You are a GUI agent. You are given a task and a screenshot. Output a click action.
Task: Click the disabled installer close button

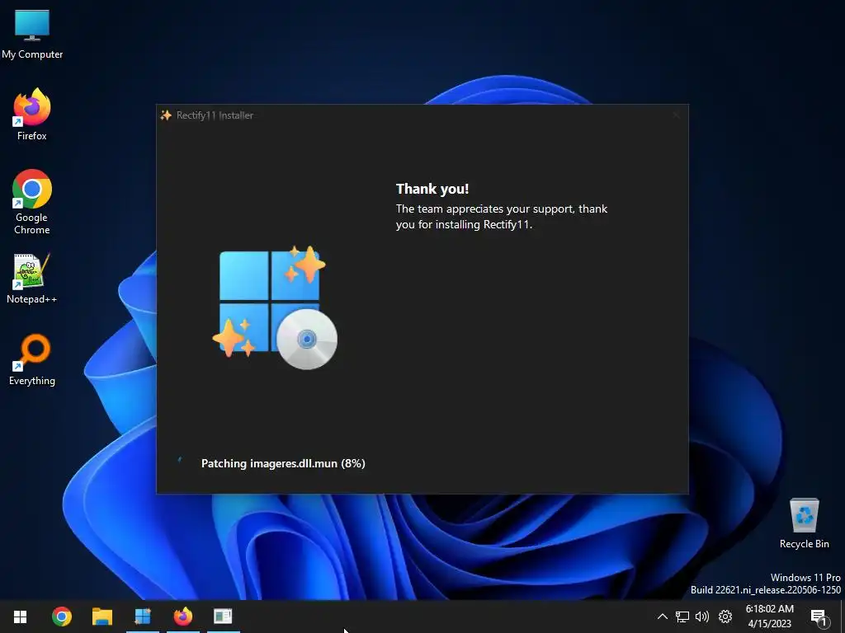[677, 115]
